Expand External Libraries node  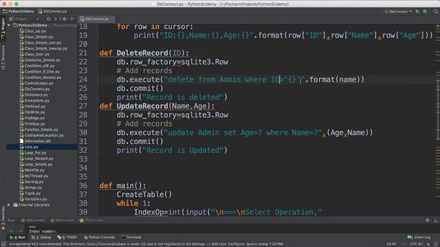9,205
